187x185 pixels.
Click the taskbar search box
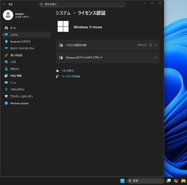coord(145,181)
